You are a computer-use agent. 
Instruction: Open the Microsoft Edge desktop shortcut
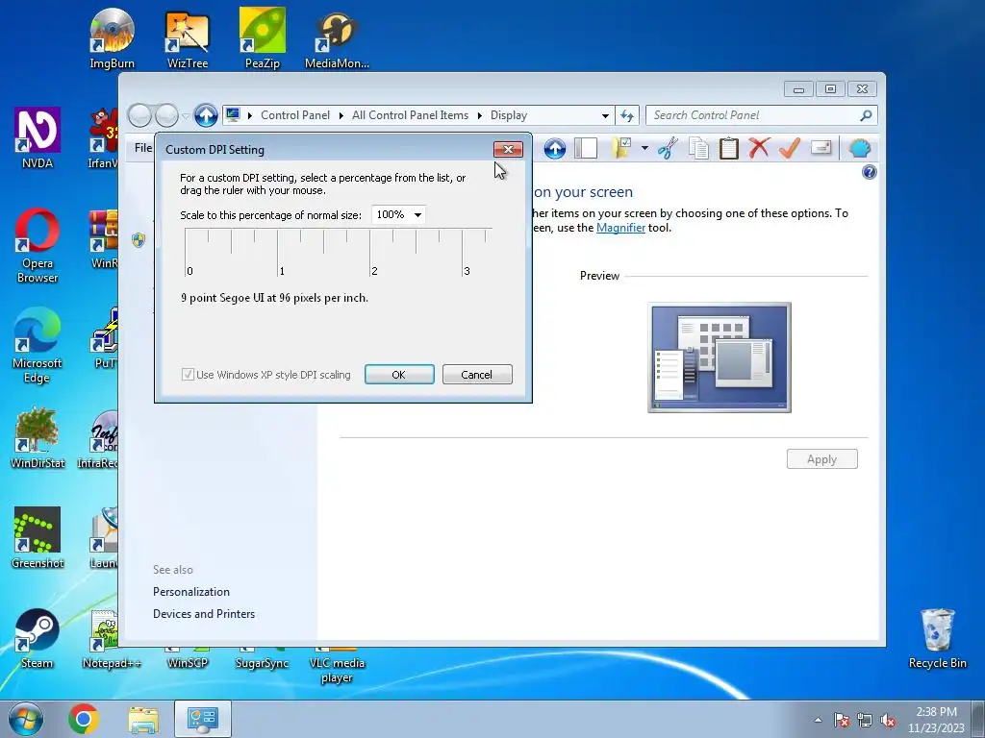[x=38, y=345]
